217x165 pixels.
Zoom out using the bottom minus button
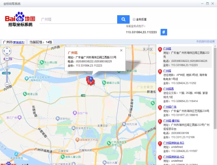pos(7,84)
